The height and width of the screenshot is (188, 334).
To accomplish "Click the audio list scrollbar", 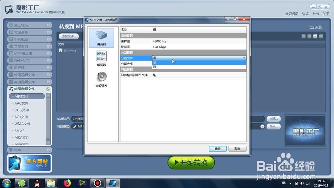I will point(48,119).
